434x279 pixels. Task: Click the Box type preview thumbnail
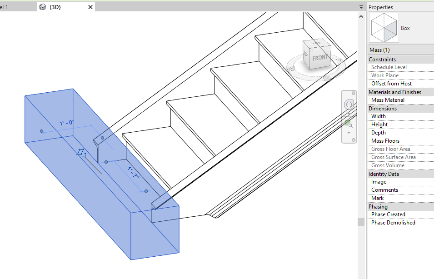coord(384,28)
